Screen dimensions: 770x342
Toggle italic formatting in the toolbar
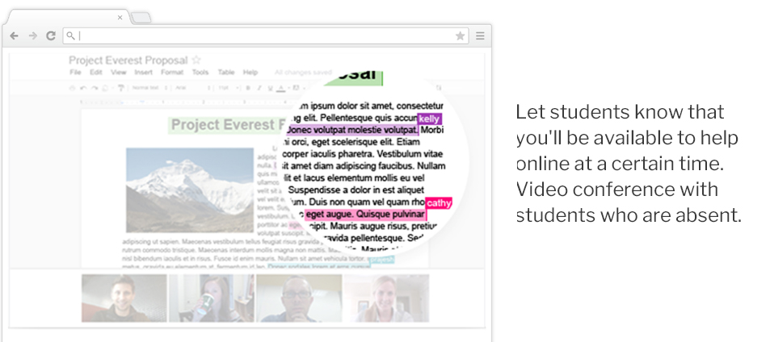point(259,87)
